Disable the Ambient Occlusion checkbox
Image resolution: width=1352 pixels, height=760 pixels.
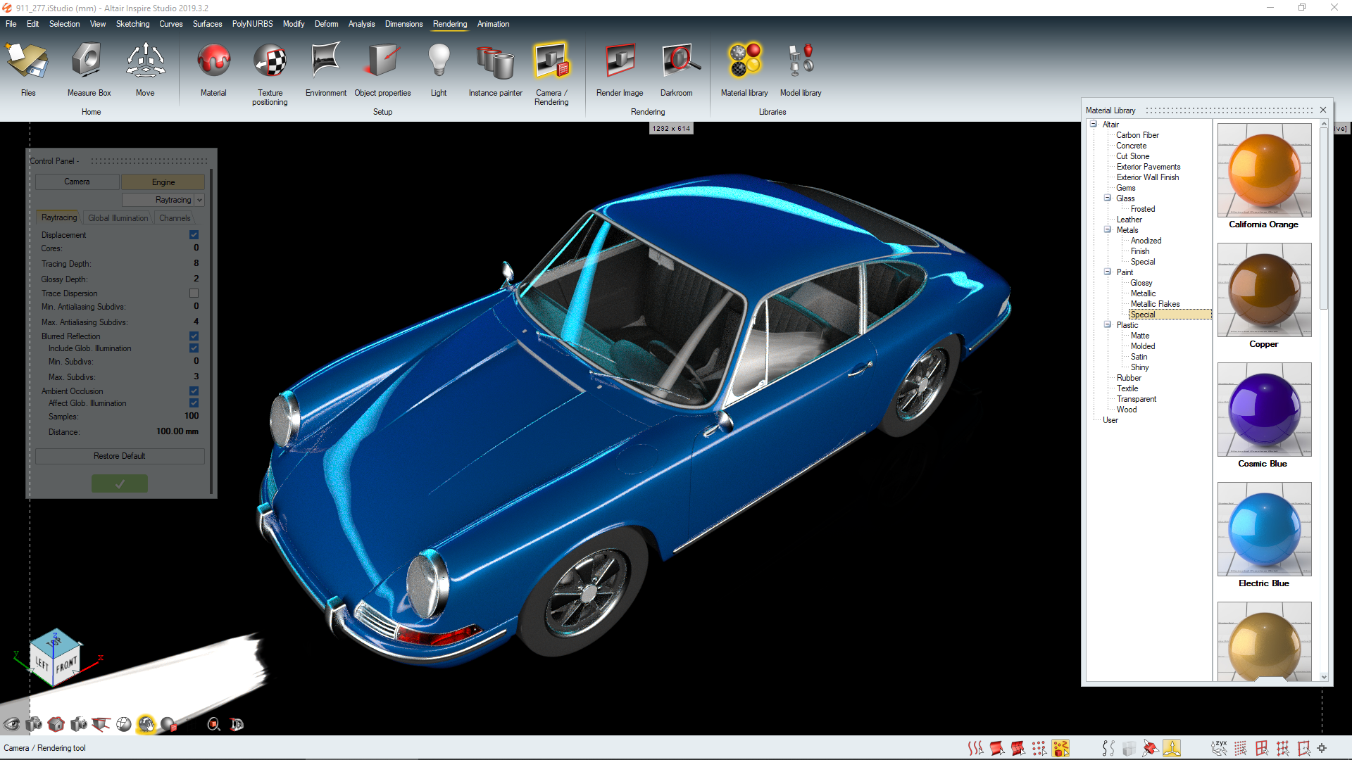tap(194, 391)
